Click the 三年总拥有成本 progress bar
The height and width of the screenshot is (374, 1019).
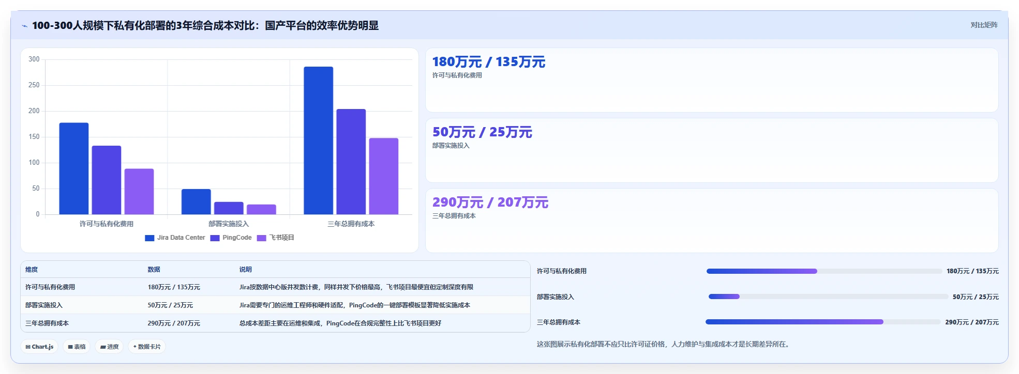[823, 322]
